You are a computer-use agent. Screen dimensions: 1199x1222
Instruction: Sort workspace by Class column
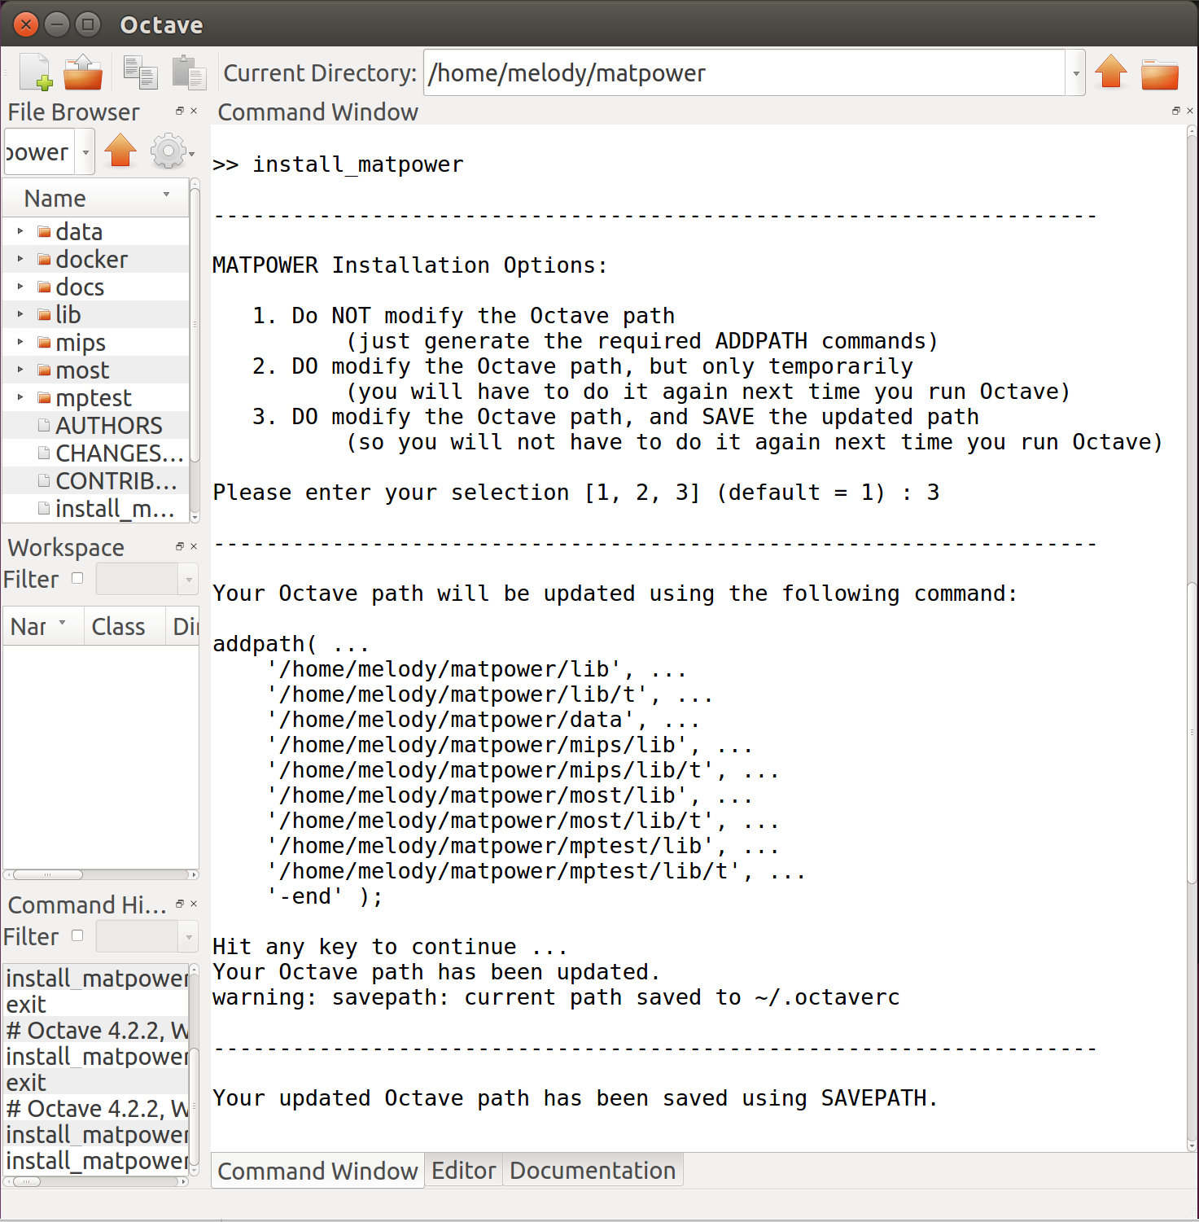(125, 626)
